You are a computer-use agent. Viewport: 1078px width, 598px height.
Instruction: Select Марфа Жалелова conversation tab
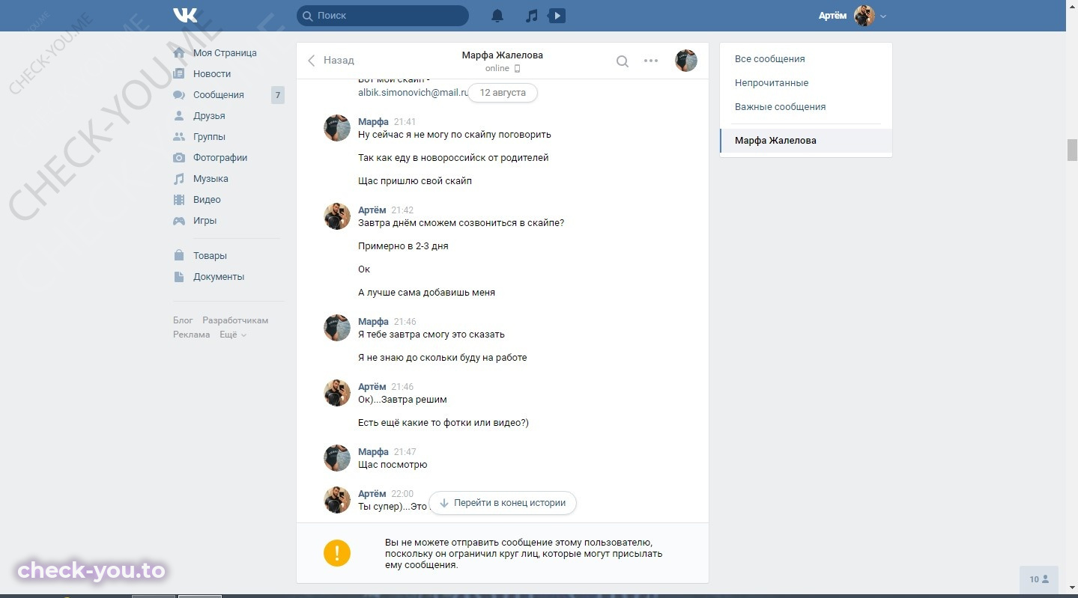click(x=806, y=140)
